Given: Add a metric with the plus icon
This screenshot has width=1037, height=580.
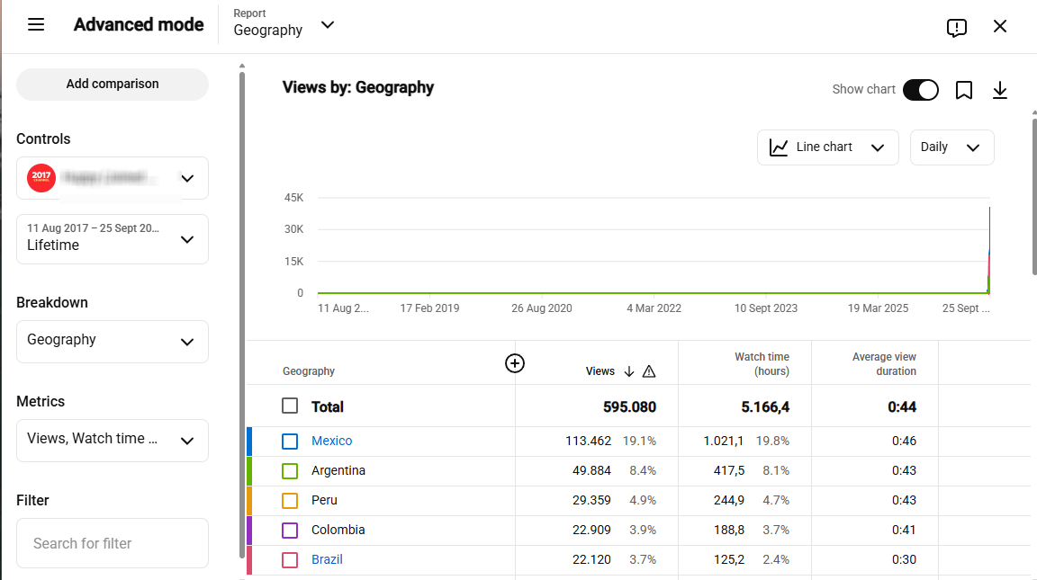Looking at the screenshot, I should [x=515, y=363].
